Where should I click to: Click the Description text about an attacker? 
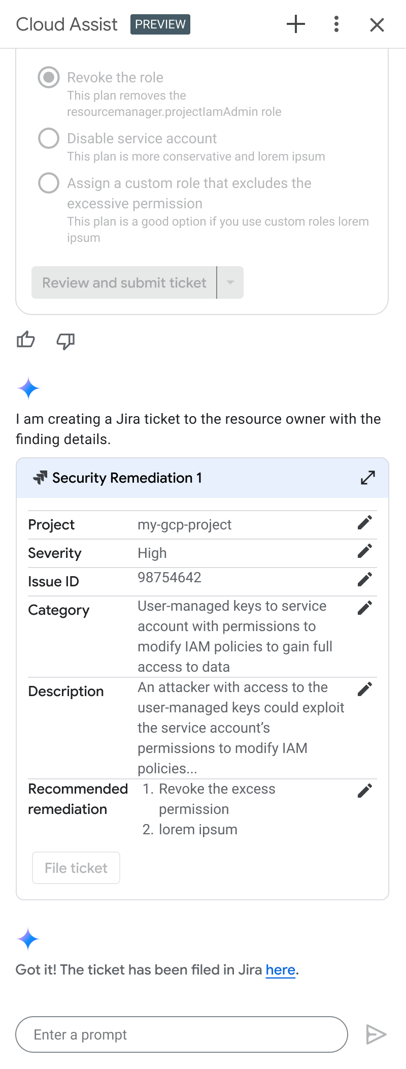point(241,728)
